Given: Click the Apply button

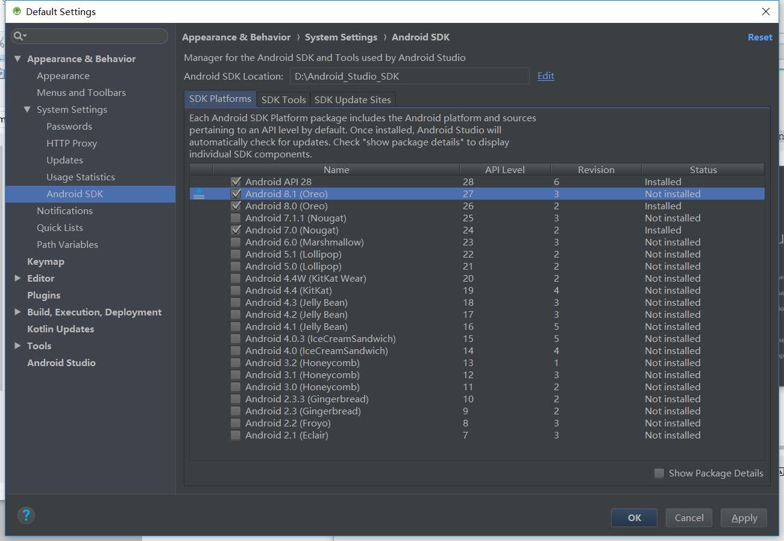Looking at the screenshot, I should point(744,517).
